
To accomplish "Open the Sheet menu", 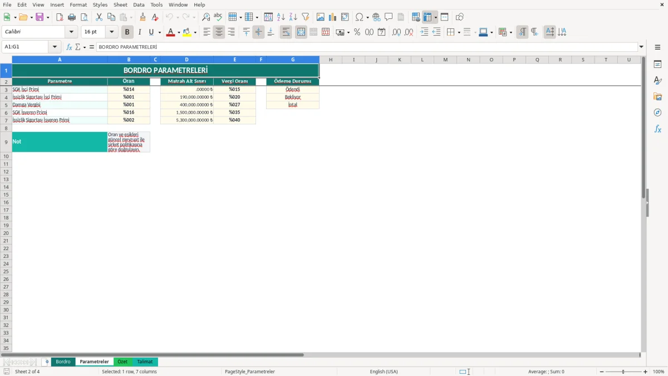I will 120,4.
